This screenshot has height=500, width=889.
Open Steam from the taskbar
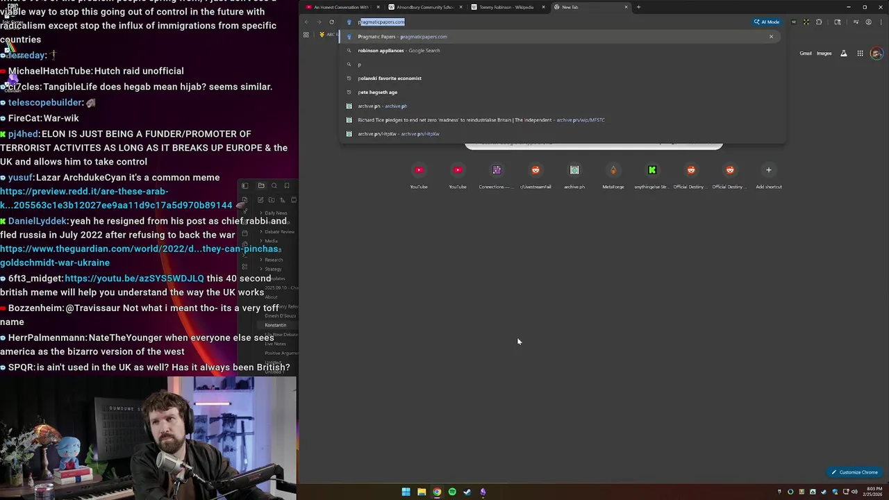tap(467, 492)
